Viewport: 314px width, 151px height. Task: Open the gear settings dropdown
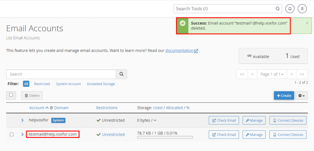coord(302,96)
